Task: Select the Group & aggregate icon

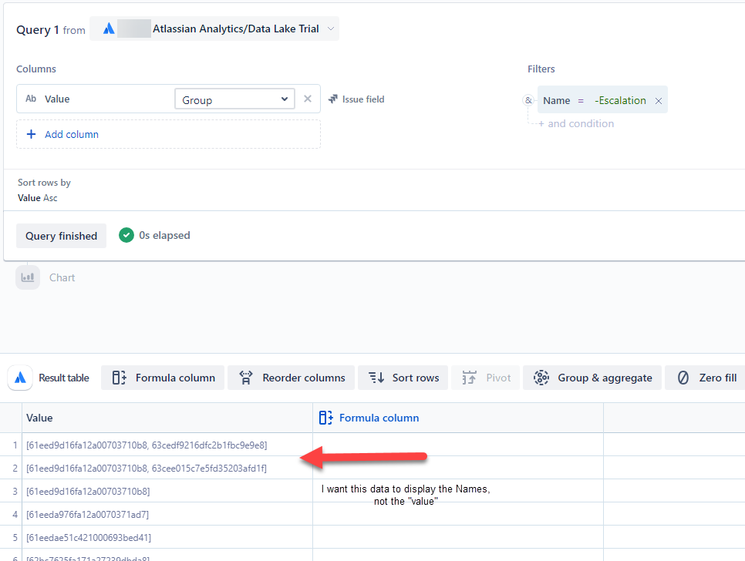Action: (x=541, y=378)
